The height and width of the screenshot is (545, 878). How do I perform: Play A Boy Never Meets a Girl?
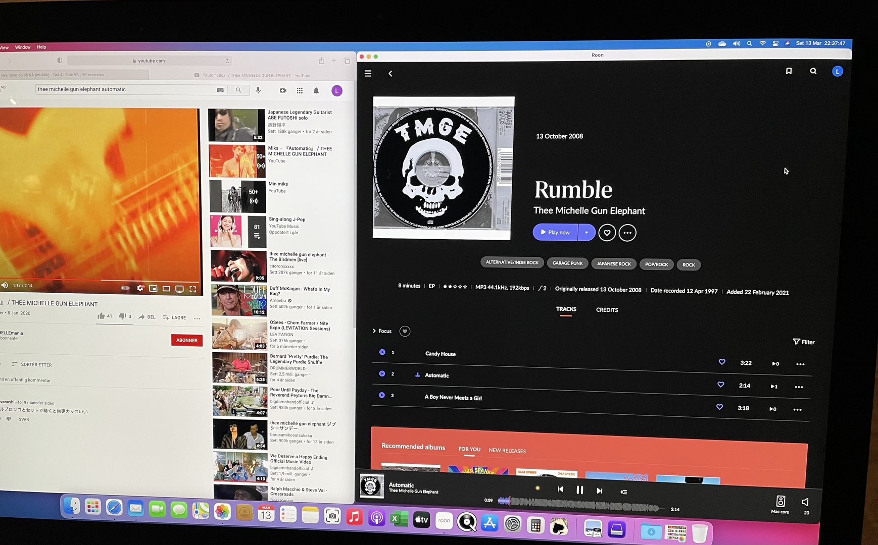coord(381,395)
